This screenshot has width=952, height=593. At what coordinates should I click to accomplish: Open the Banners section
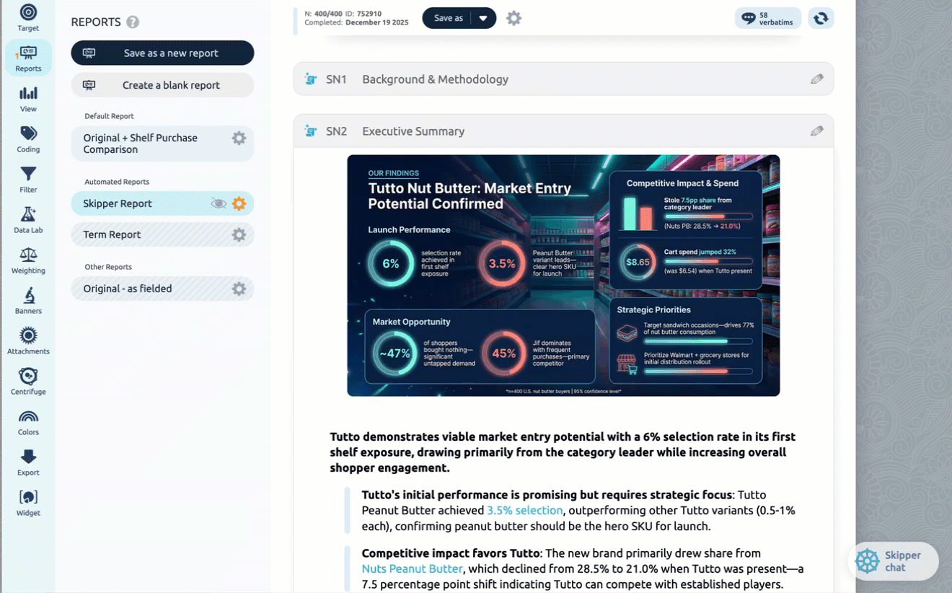point(28,300)
